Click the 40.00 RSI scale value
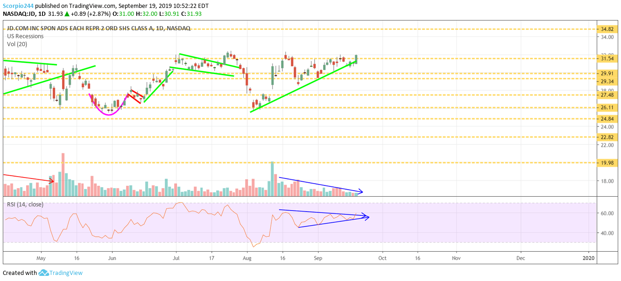The width and height of the screenshot is (621, 281). [x=607, y=233]
